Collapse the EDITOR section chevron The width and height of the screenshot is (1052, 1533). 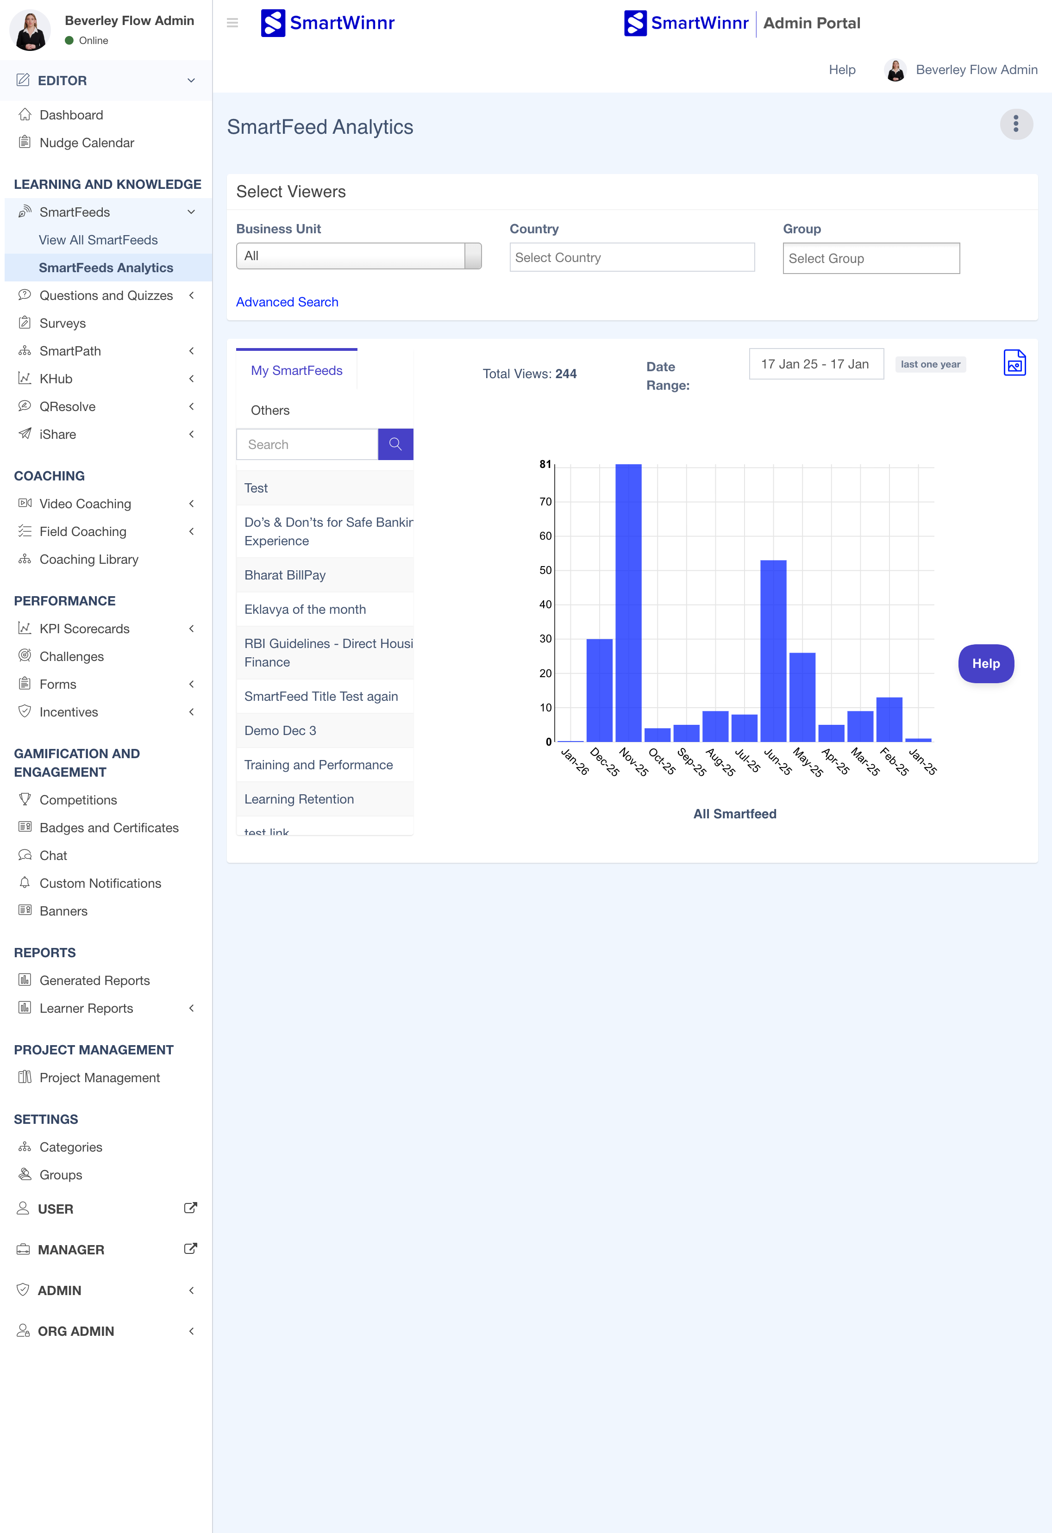191,81
